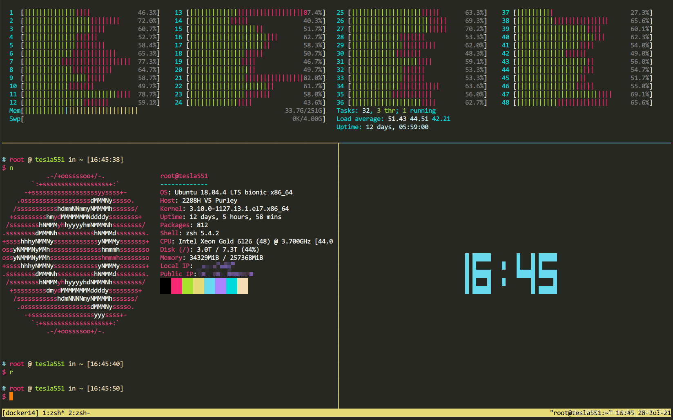
Task: Click the root@tesla551 neofetch header
Action: pos(184,176)
